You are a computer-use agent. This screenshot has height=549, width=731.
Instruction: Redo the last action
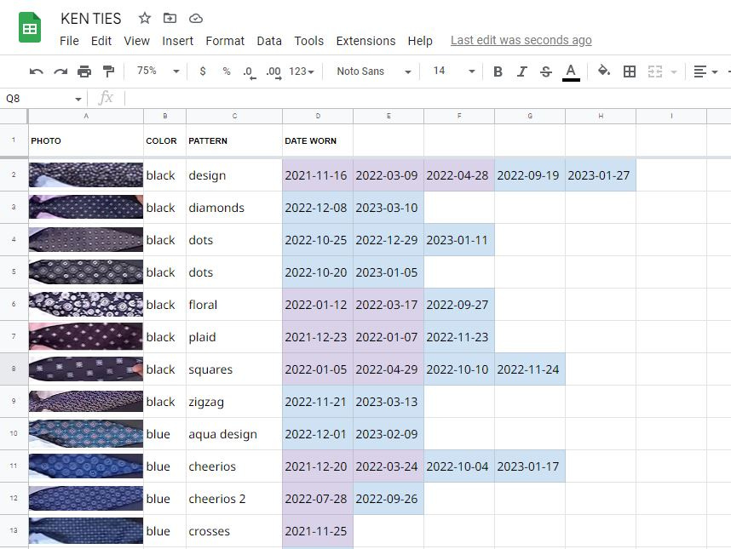point(60,71)
